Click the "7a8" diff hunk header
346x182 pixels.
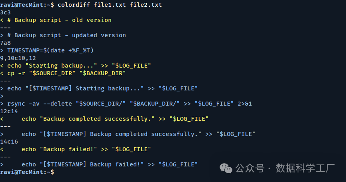[x=6, y=43]
